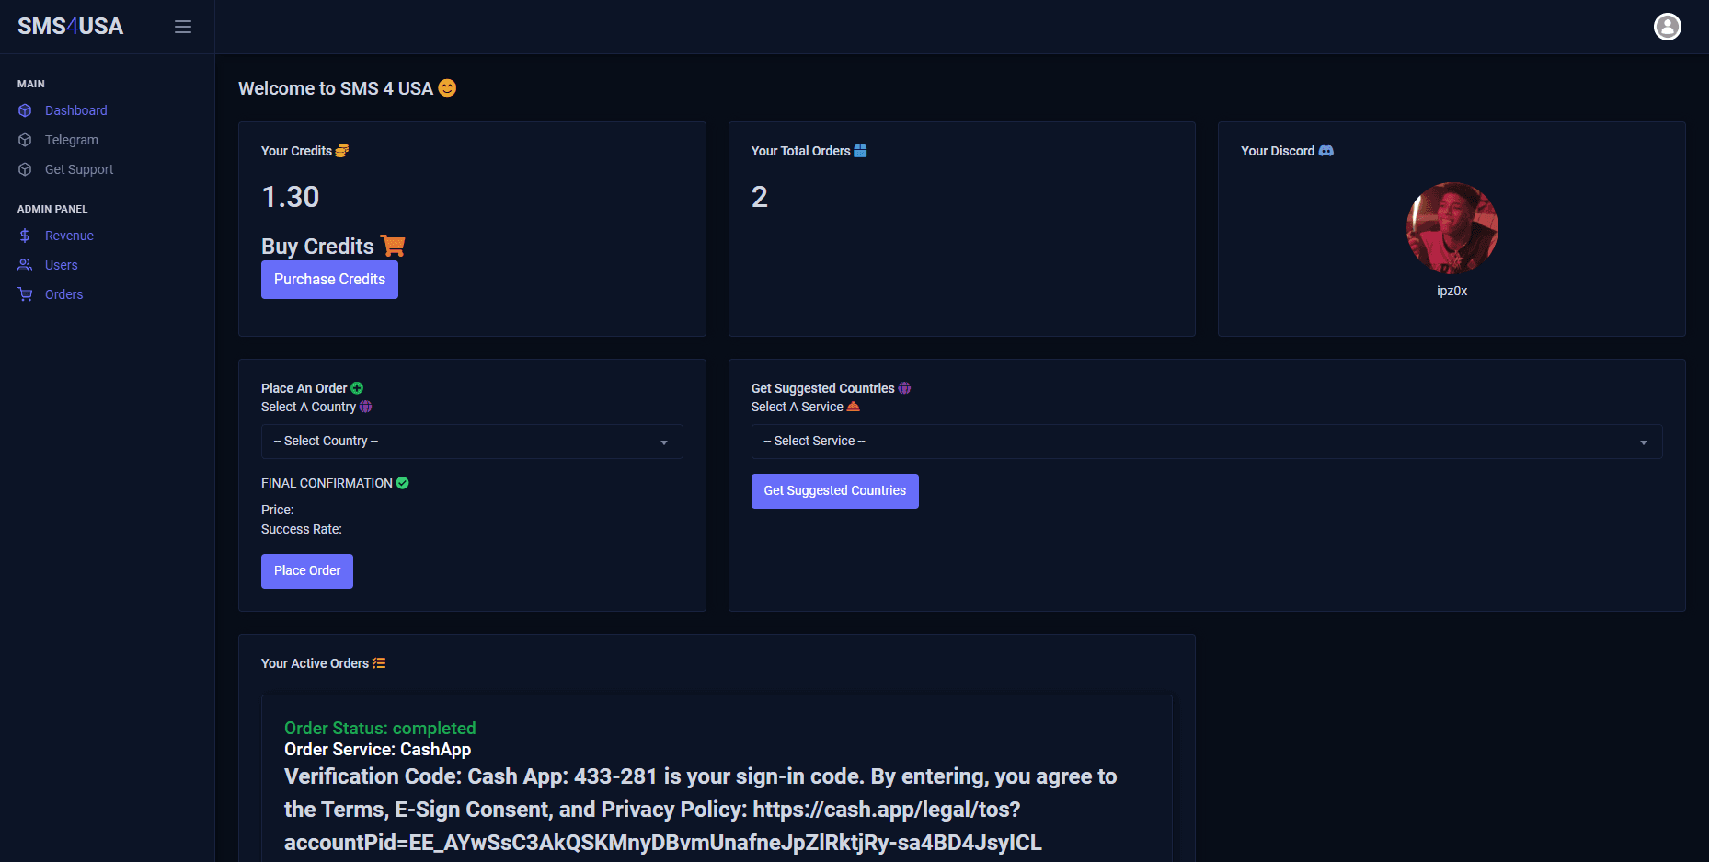Click the Orders cart icon in sidebar
The height and width of the screenshot is (862, 1710).
(25, 294)
